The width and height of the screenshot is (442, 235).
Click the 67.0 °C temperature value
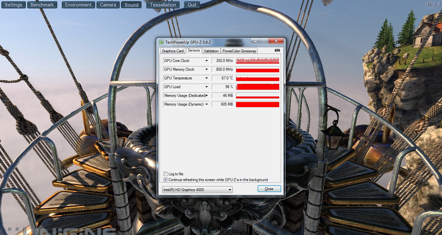223,78
